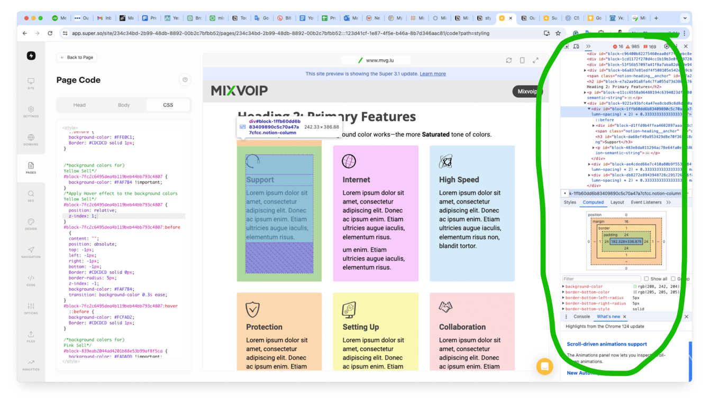Open the Design section
Viewport: 710px width, 406px height.
(31, 224)
